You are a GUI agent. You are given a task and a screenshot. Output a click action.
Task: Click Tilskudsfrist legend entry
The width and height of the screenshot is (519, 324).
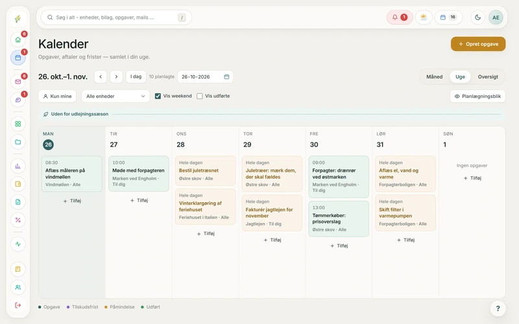[82, 307]
